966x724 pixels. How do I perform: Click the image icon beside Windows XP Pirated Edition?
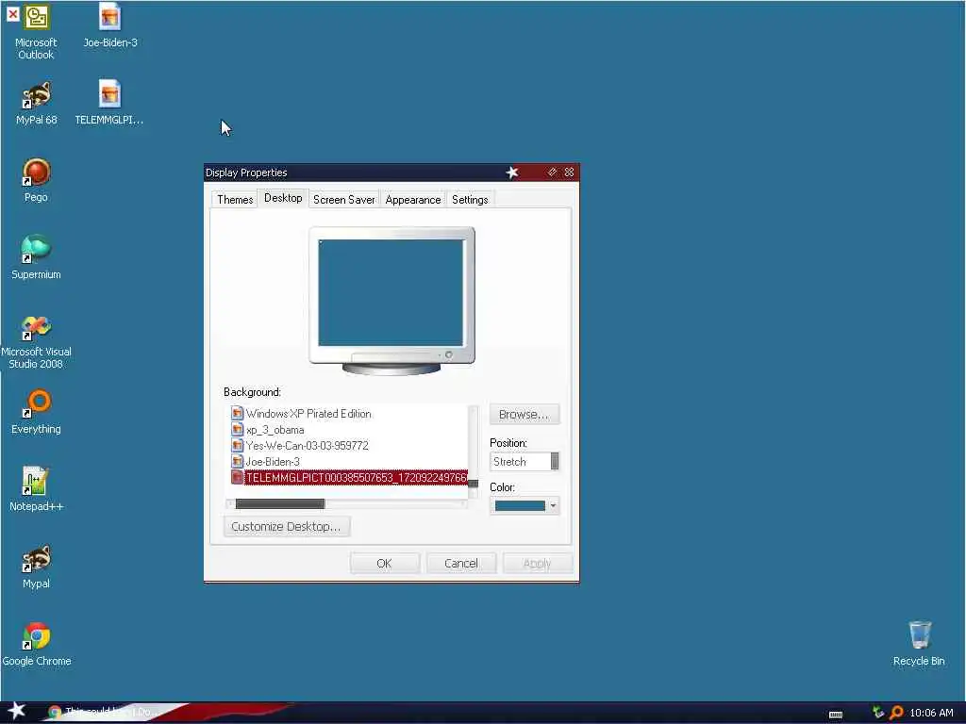click(237, 414)
